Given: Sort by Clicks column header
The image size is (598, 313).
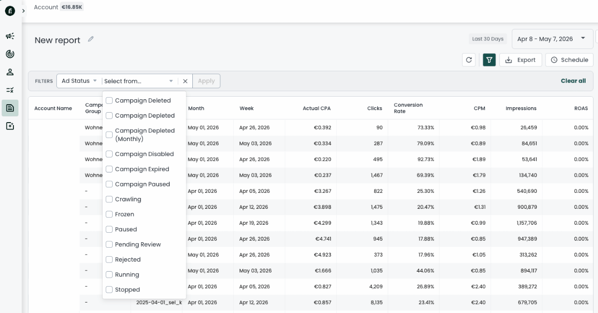Looking at the screenshot, I should coord(375,108).
